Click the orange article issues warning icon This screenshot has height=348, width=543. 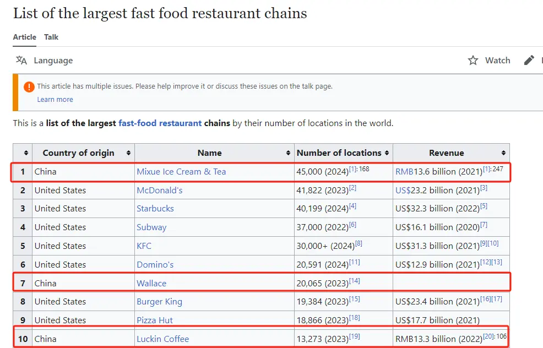pos(29,86)
